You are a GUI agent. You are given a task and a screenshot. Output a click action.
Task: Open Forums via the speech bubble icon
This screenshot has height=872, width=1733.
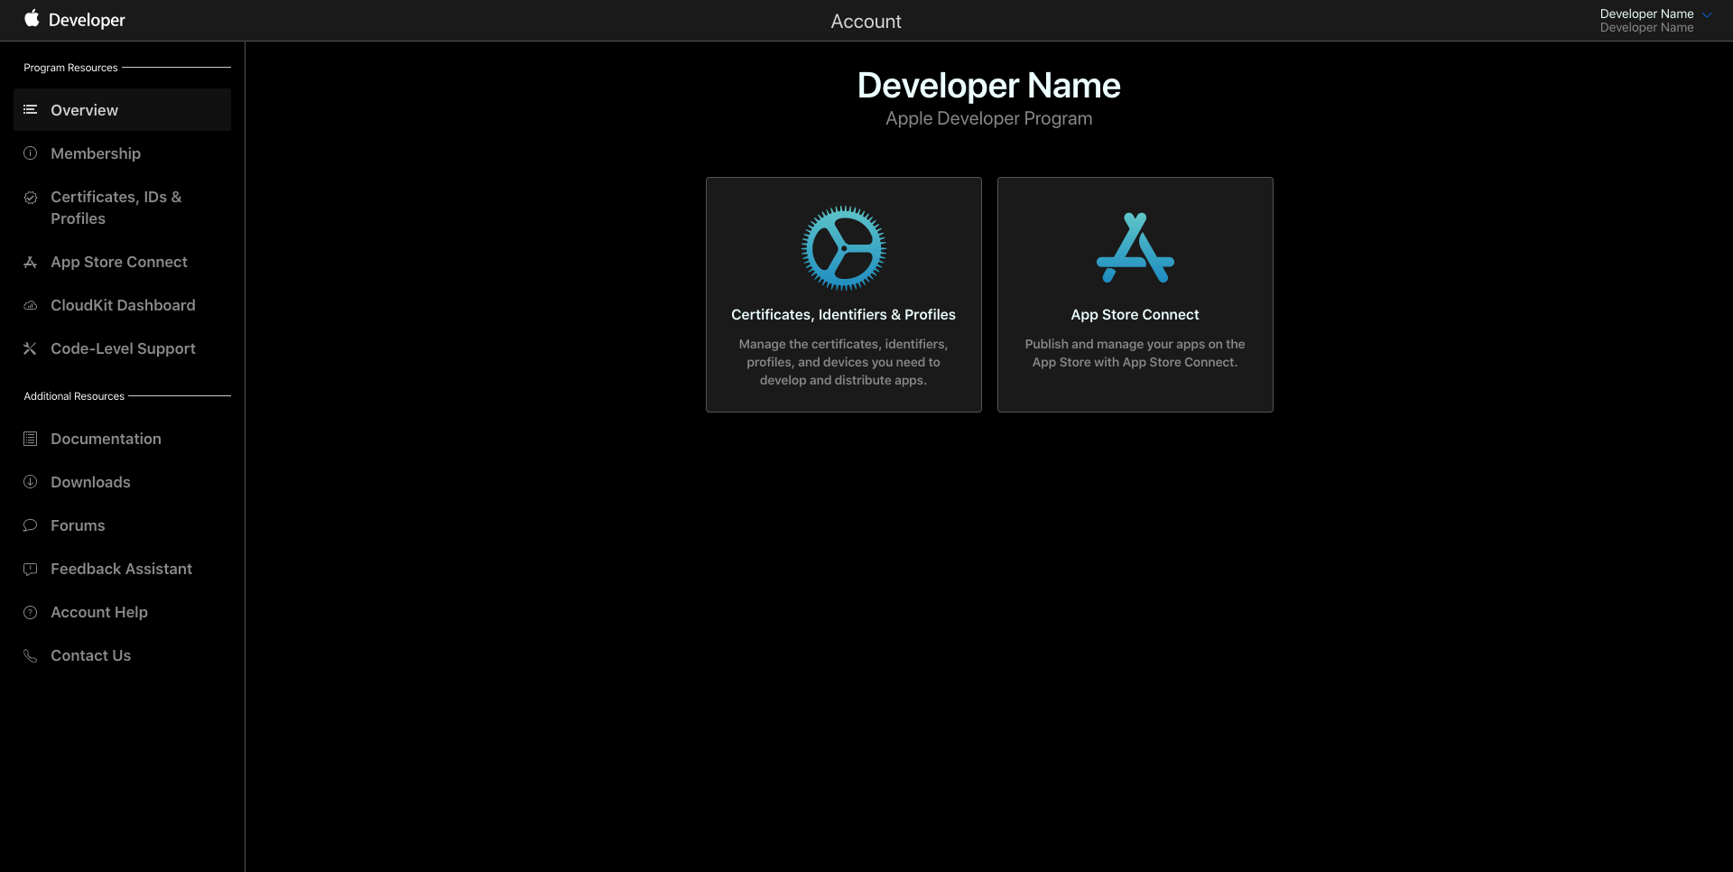(x=30, y=525)
